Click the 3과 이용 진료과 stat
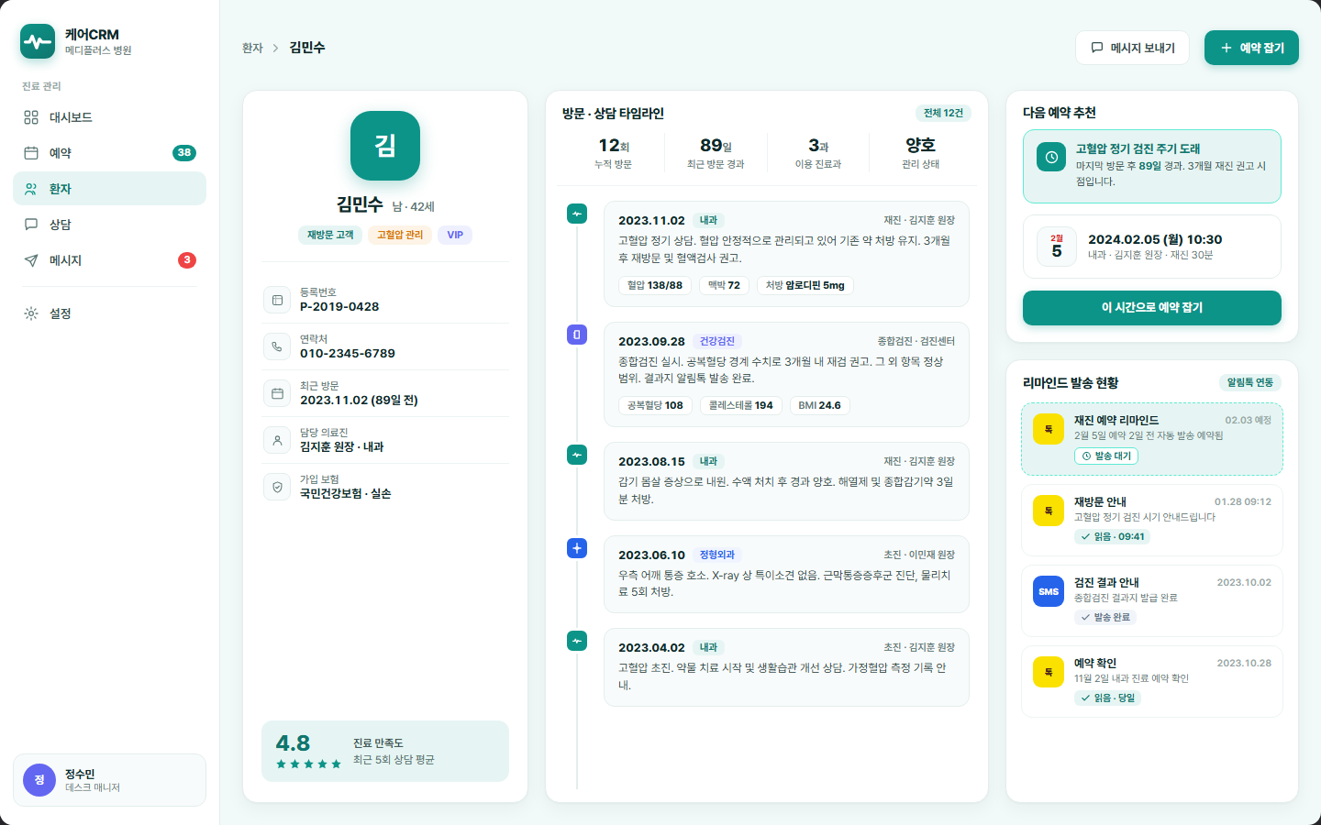Image resolution: width=1321 pixels, height=825 pixels. click(818, 152)
